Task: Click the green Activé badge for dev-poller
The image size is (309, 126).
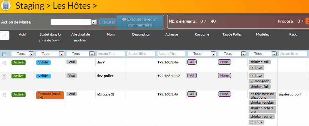Action: click(x=19, y=76)
